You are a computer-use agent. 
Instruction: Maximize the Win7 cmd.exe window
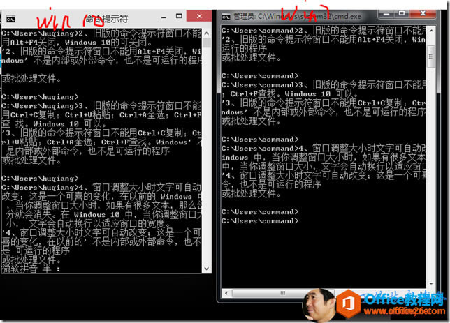coord(402,13)
